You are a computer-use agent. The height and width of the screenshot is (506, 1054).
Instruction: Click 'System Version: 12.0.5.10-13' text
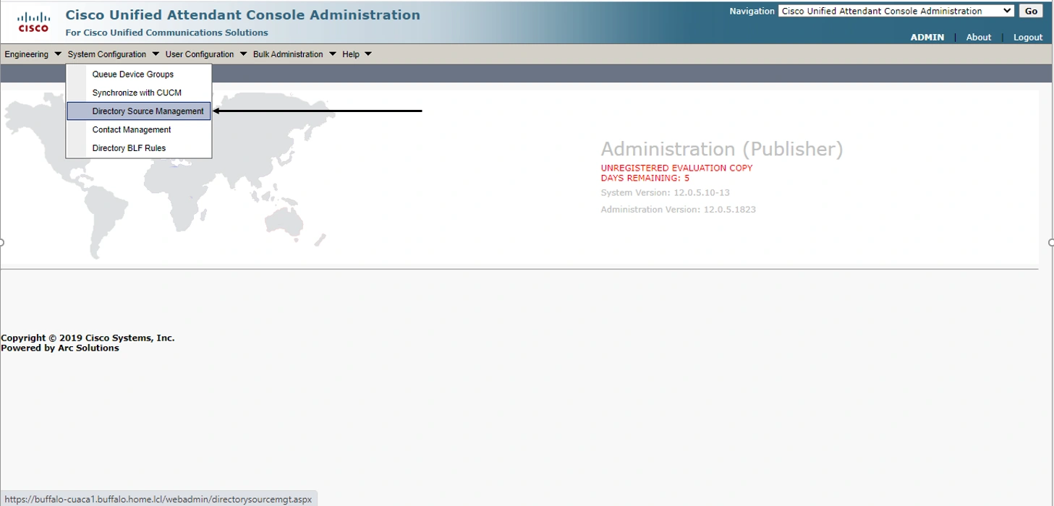(x=666, y=193)
